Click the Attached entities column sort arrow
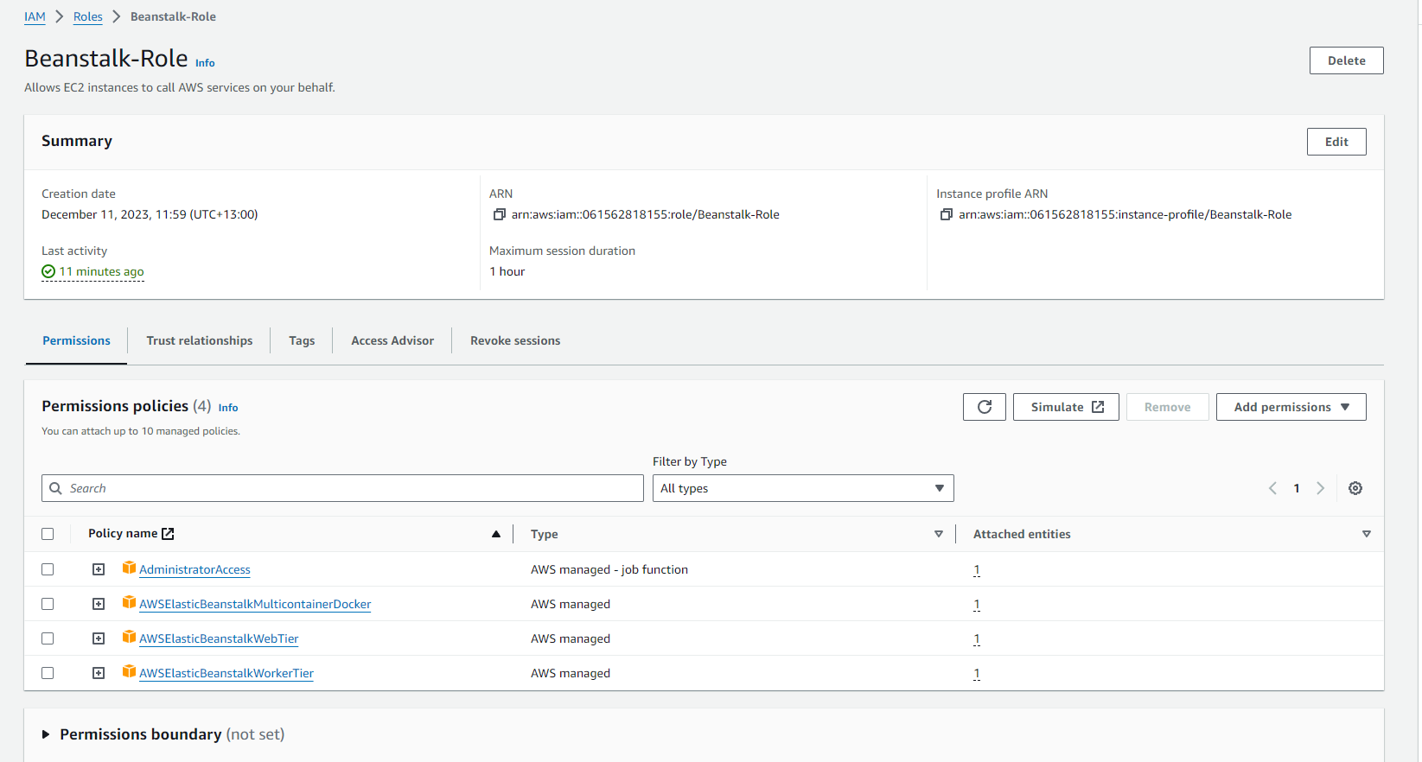1422x762 pixels. coord(1366,534)
